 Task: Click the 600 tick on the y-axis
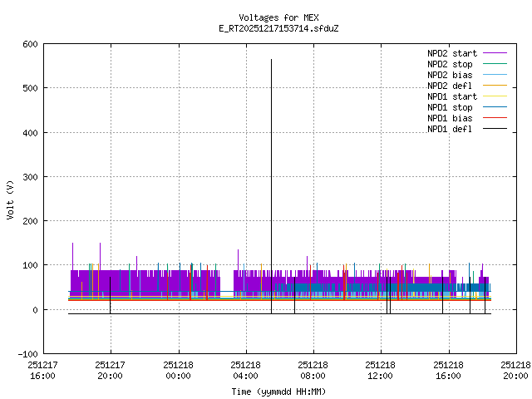coord(27,44)
